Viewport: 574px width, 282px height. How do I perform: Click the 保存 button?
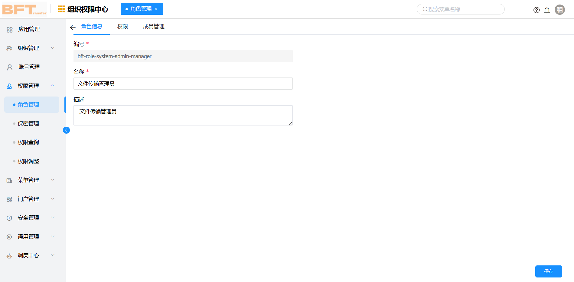548,271
